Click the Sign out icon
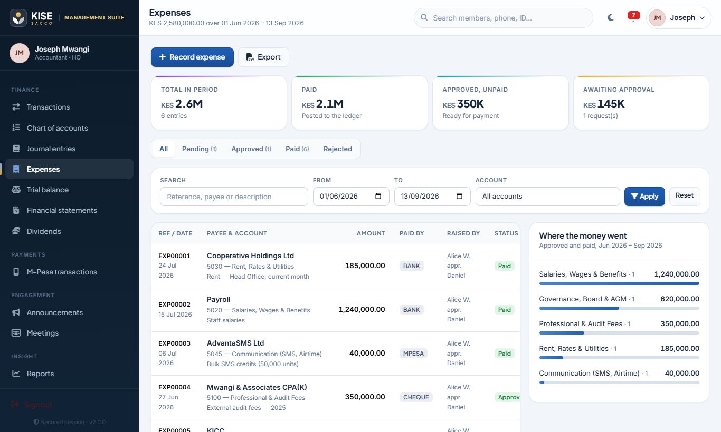 point(15,405)
